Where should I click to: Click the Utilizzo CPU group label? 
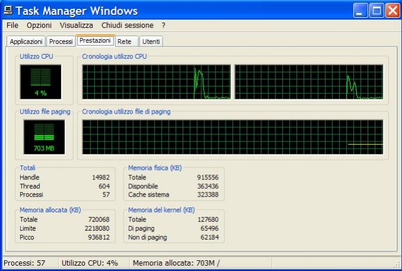coord(36,56)
